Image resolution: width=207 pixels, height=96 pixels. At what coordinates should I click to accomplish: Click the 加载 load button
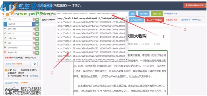(132, 14)
